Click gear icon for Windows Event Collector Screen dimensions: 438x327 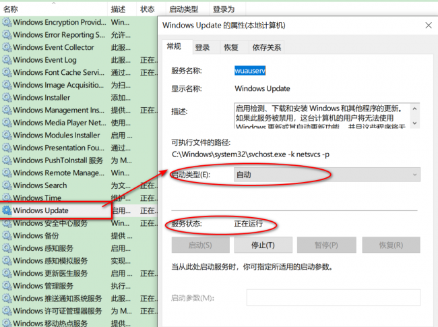click(x=7, y=47)
